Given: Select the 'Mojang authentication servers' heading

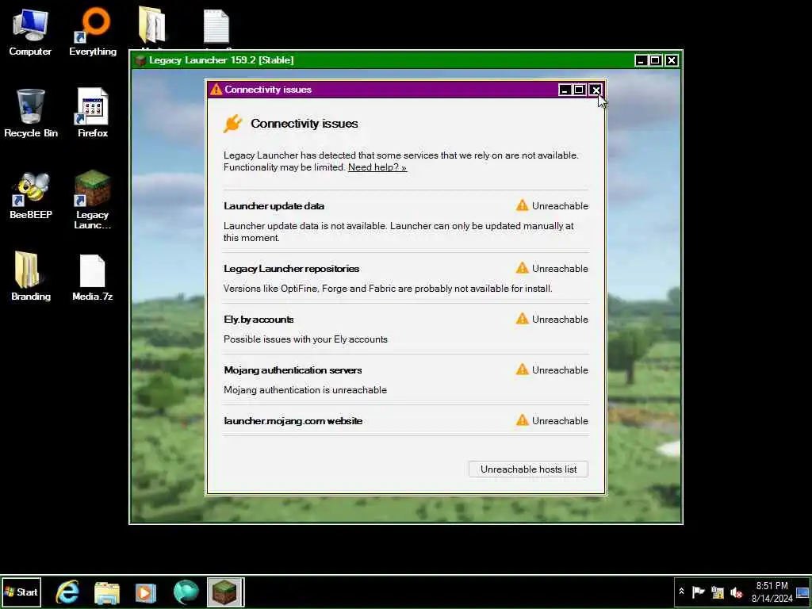Looking at the screenshot, I should pyautogui.click(x=293, y=370).
